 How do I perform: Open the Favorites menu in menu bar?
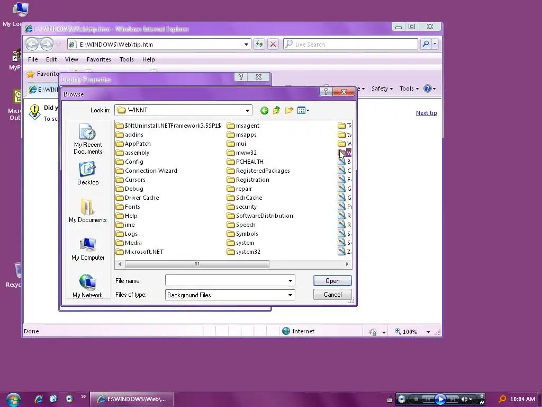[x=99, y=59]
